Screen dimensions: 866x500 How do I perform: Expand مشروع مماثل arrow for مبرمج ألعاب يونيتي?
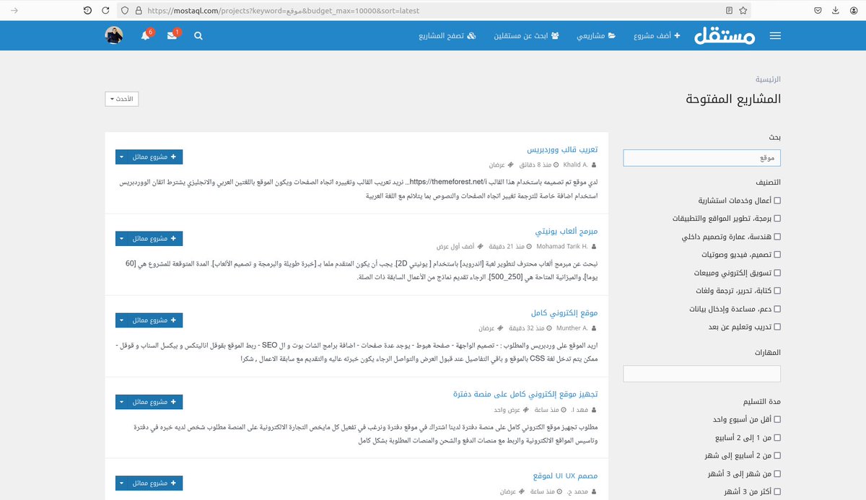tap(122, 238)
